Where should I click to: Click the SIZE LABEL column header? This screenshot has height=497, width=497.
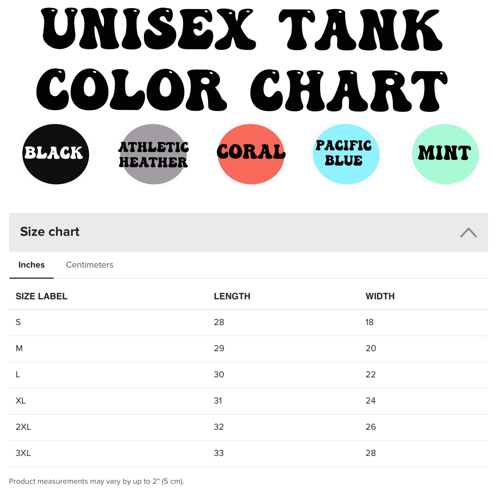click(x=41, y=296)
